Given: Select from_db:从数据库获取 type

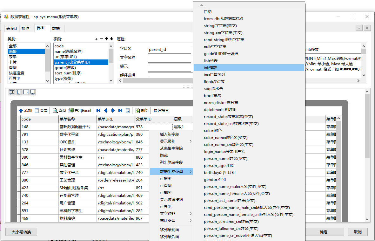Looking at the screenshot, I should tap(249, 18).
